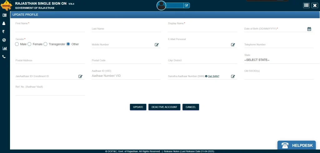This screenshot has width=320, height=153.
Task: Select the Female gender option
Action: click(29, 44)
